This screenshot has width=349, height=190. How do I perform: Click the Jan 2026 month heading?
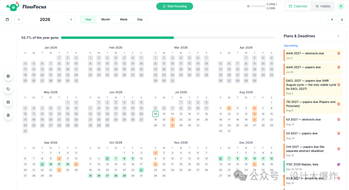pos(50,47)
